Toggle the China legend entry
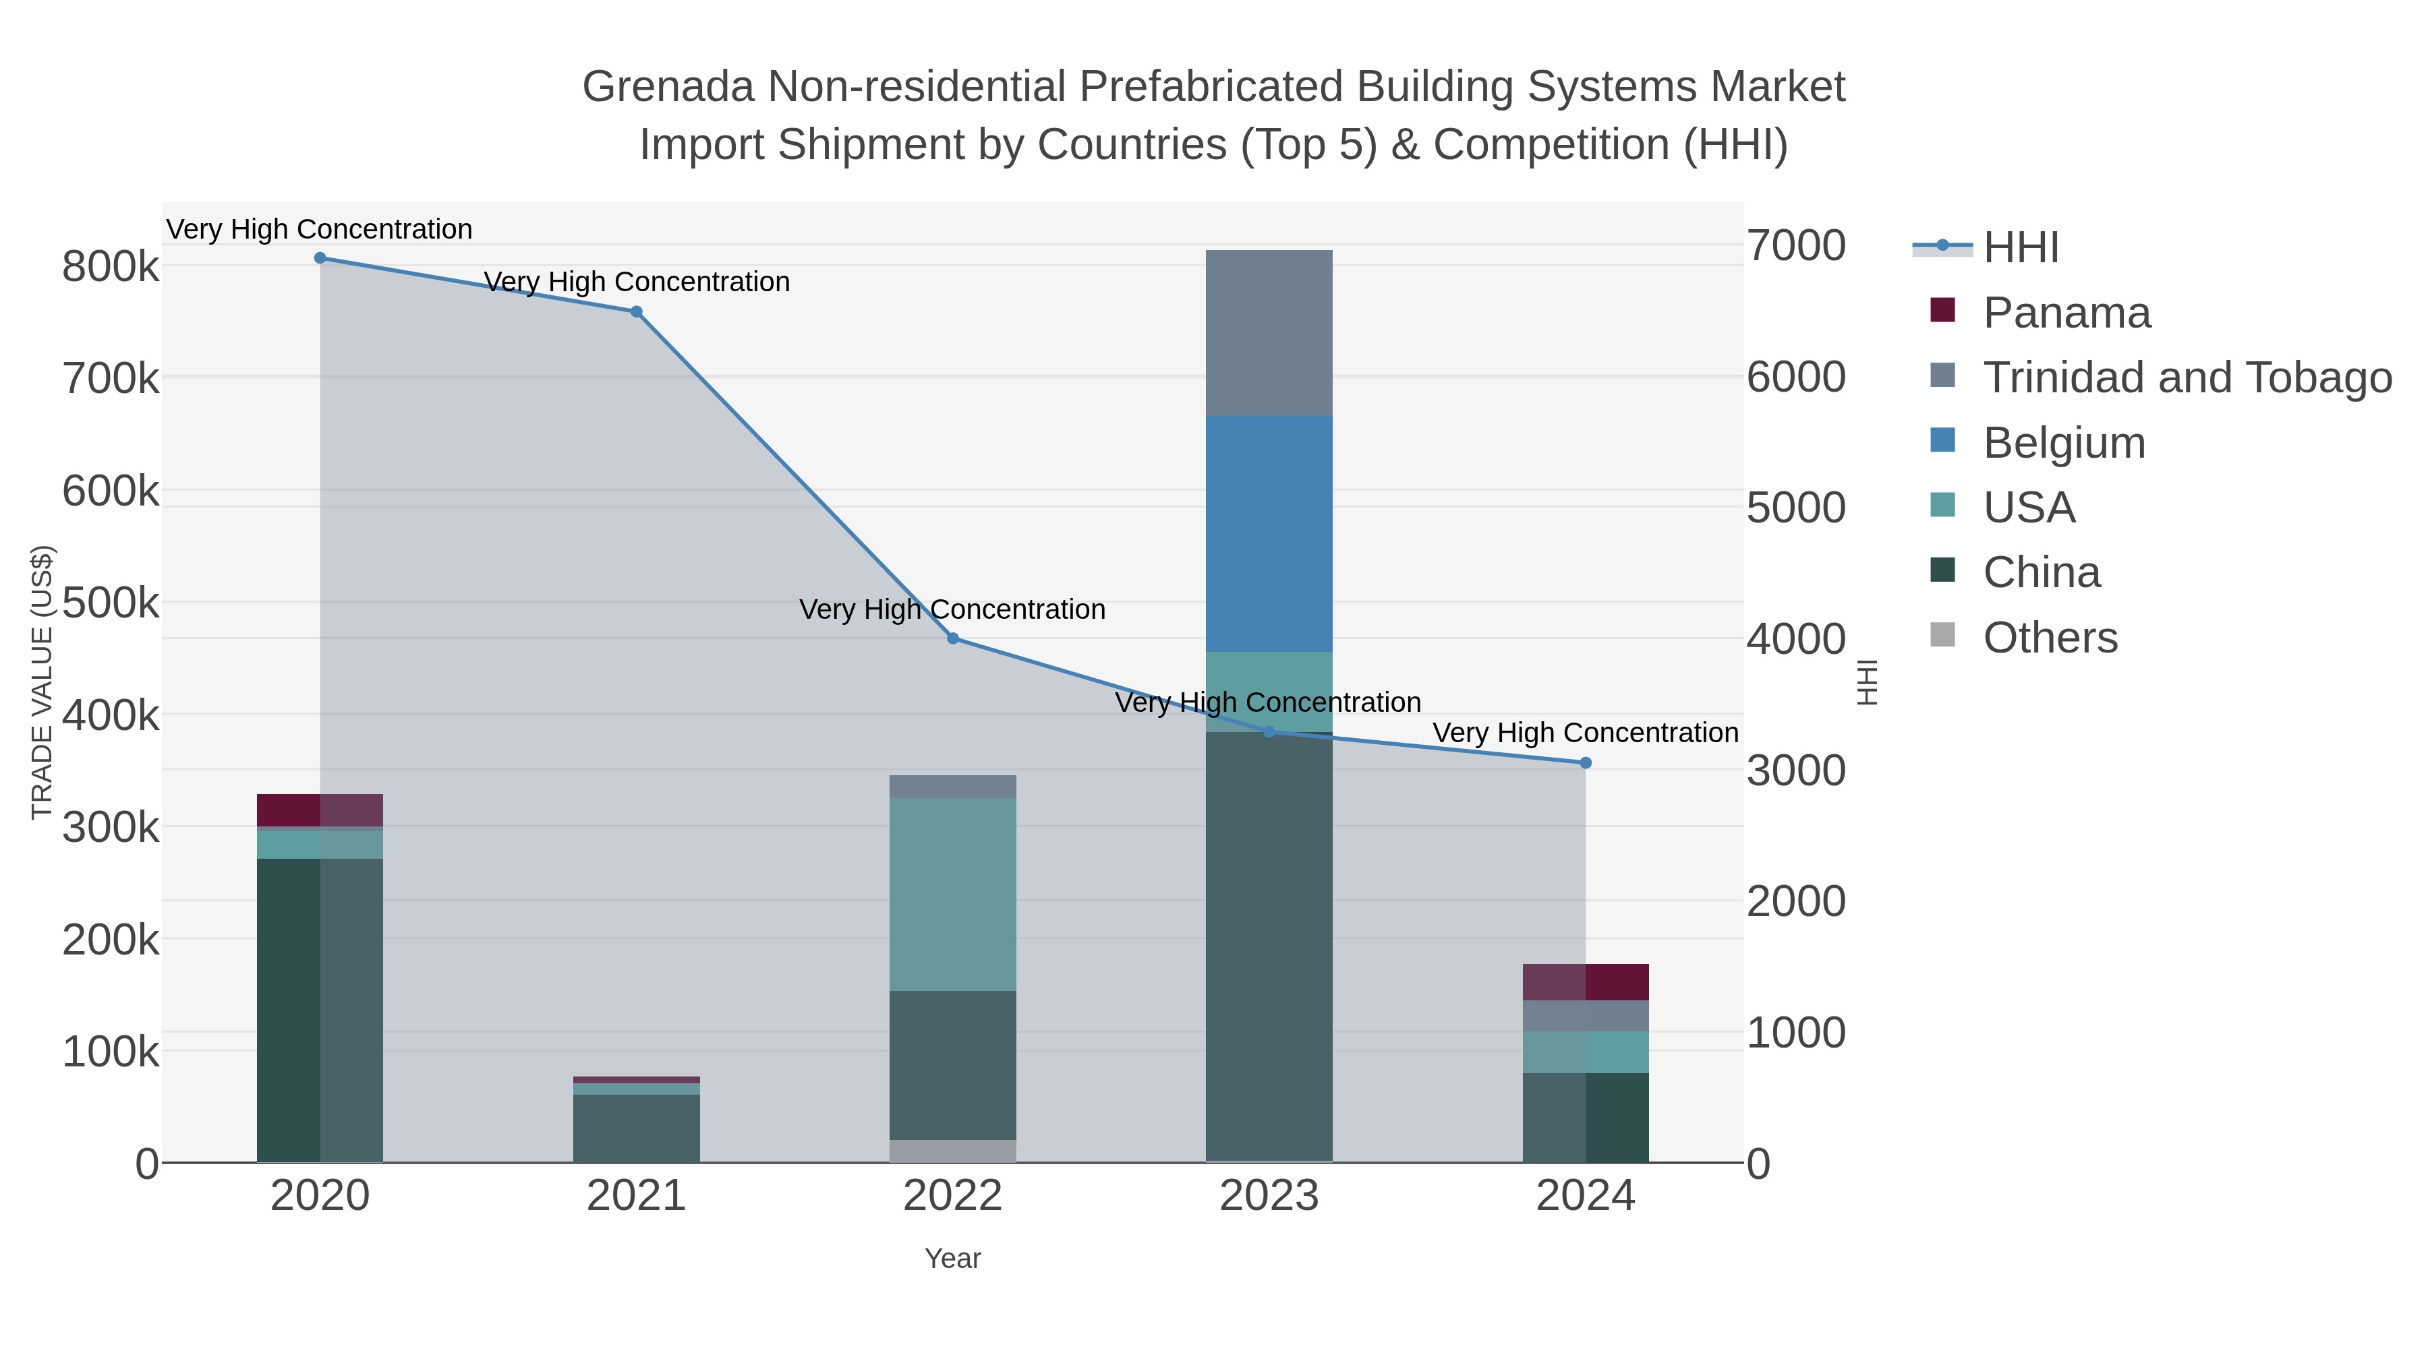This screenshot has width=2428, height=1365. [x=2015, y=573]
